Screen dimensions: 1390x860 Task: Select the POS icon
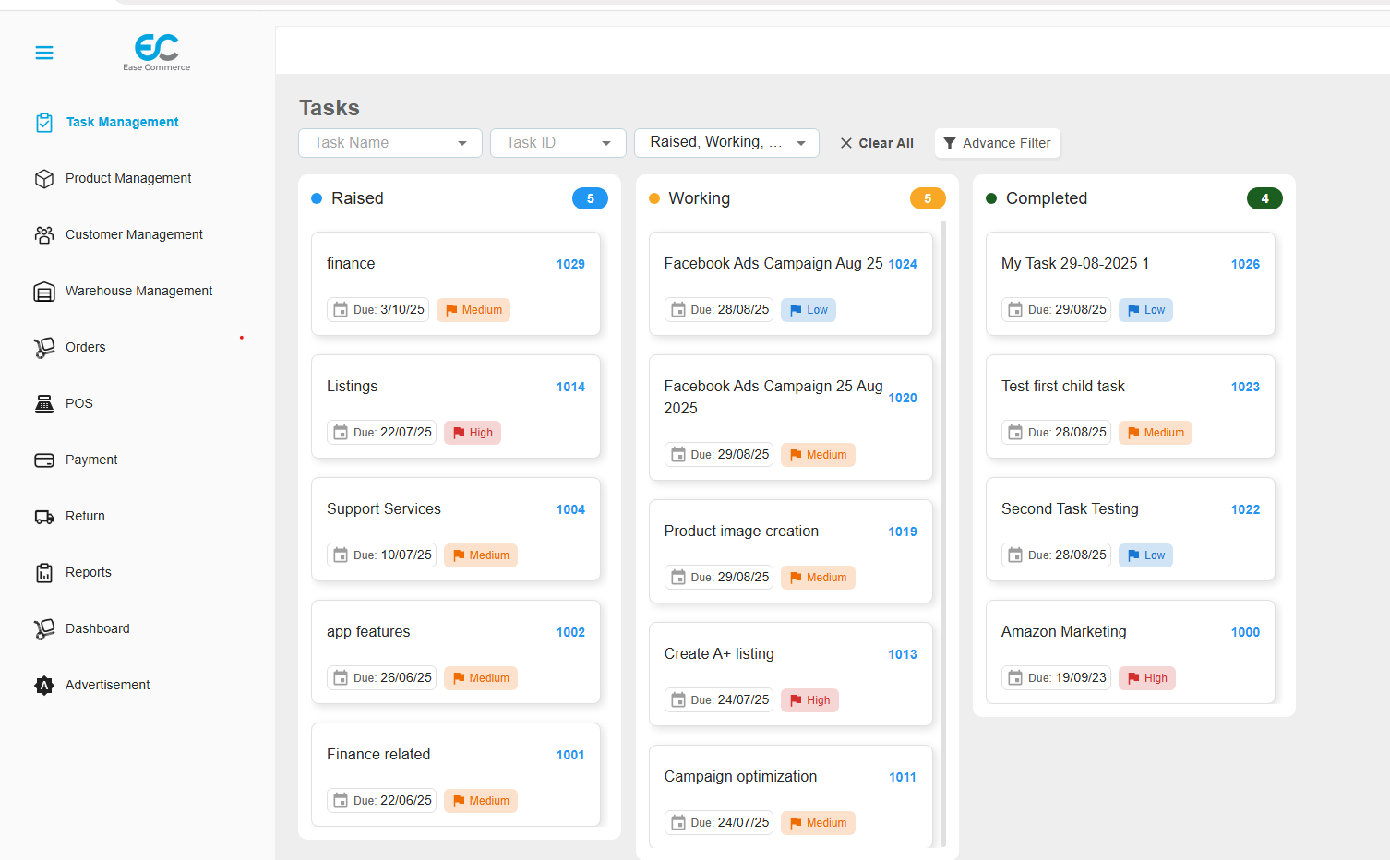44,403
